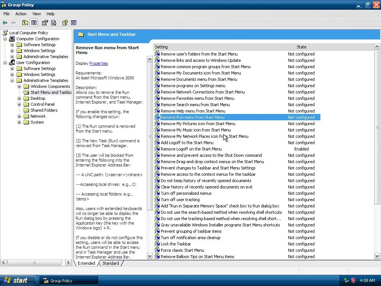Expand the Control Panel tree node
The height and width of the screenshot is (286, 381).
(19, 104)
